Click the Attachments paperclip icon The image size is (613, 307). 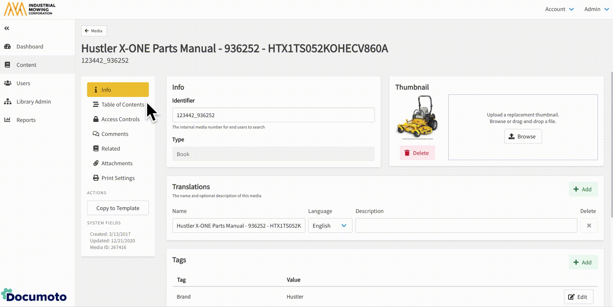coord(96,163)
